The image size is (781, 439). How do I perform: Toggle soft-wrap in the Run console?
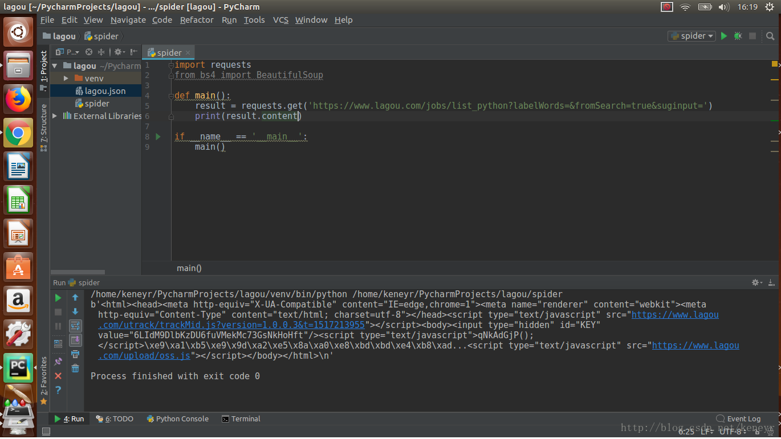click(x=75, y=326)
